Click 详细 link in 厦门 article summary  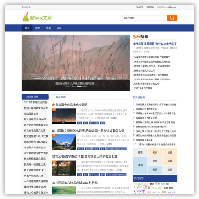[x=119, y=170]
